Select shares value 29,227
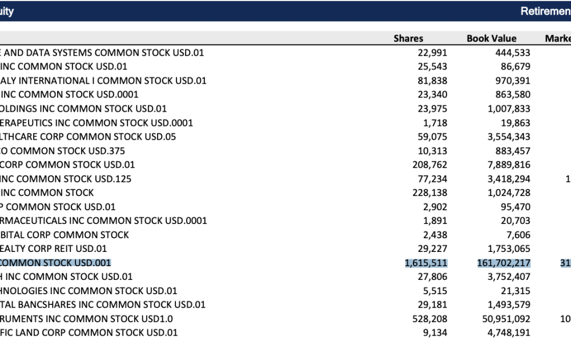This screenshot has width=571, height=342. (432, 249)
